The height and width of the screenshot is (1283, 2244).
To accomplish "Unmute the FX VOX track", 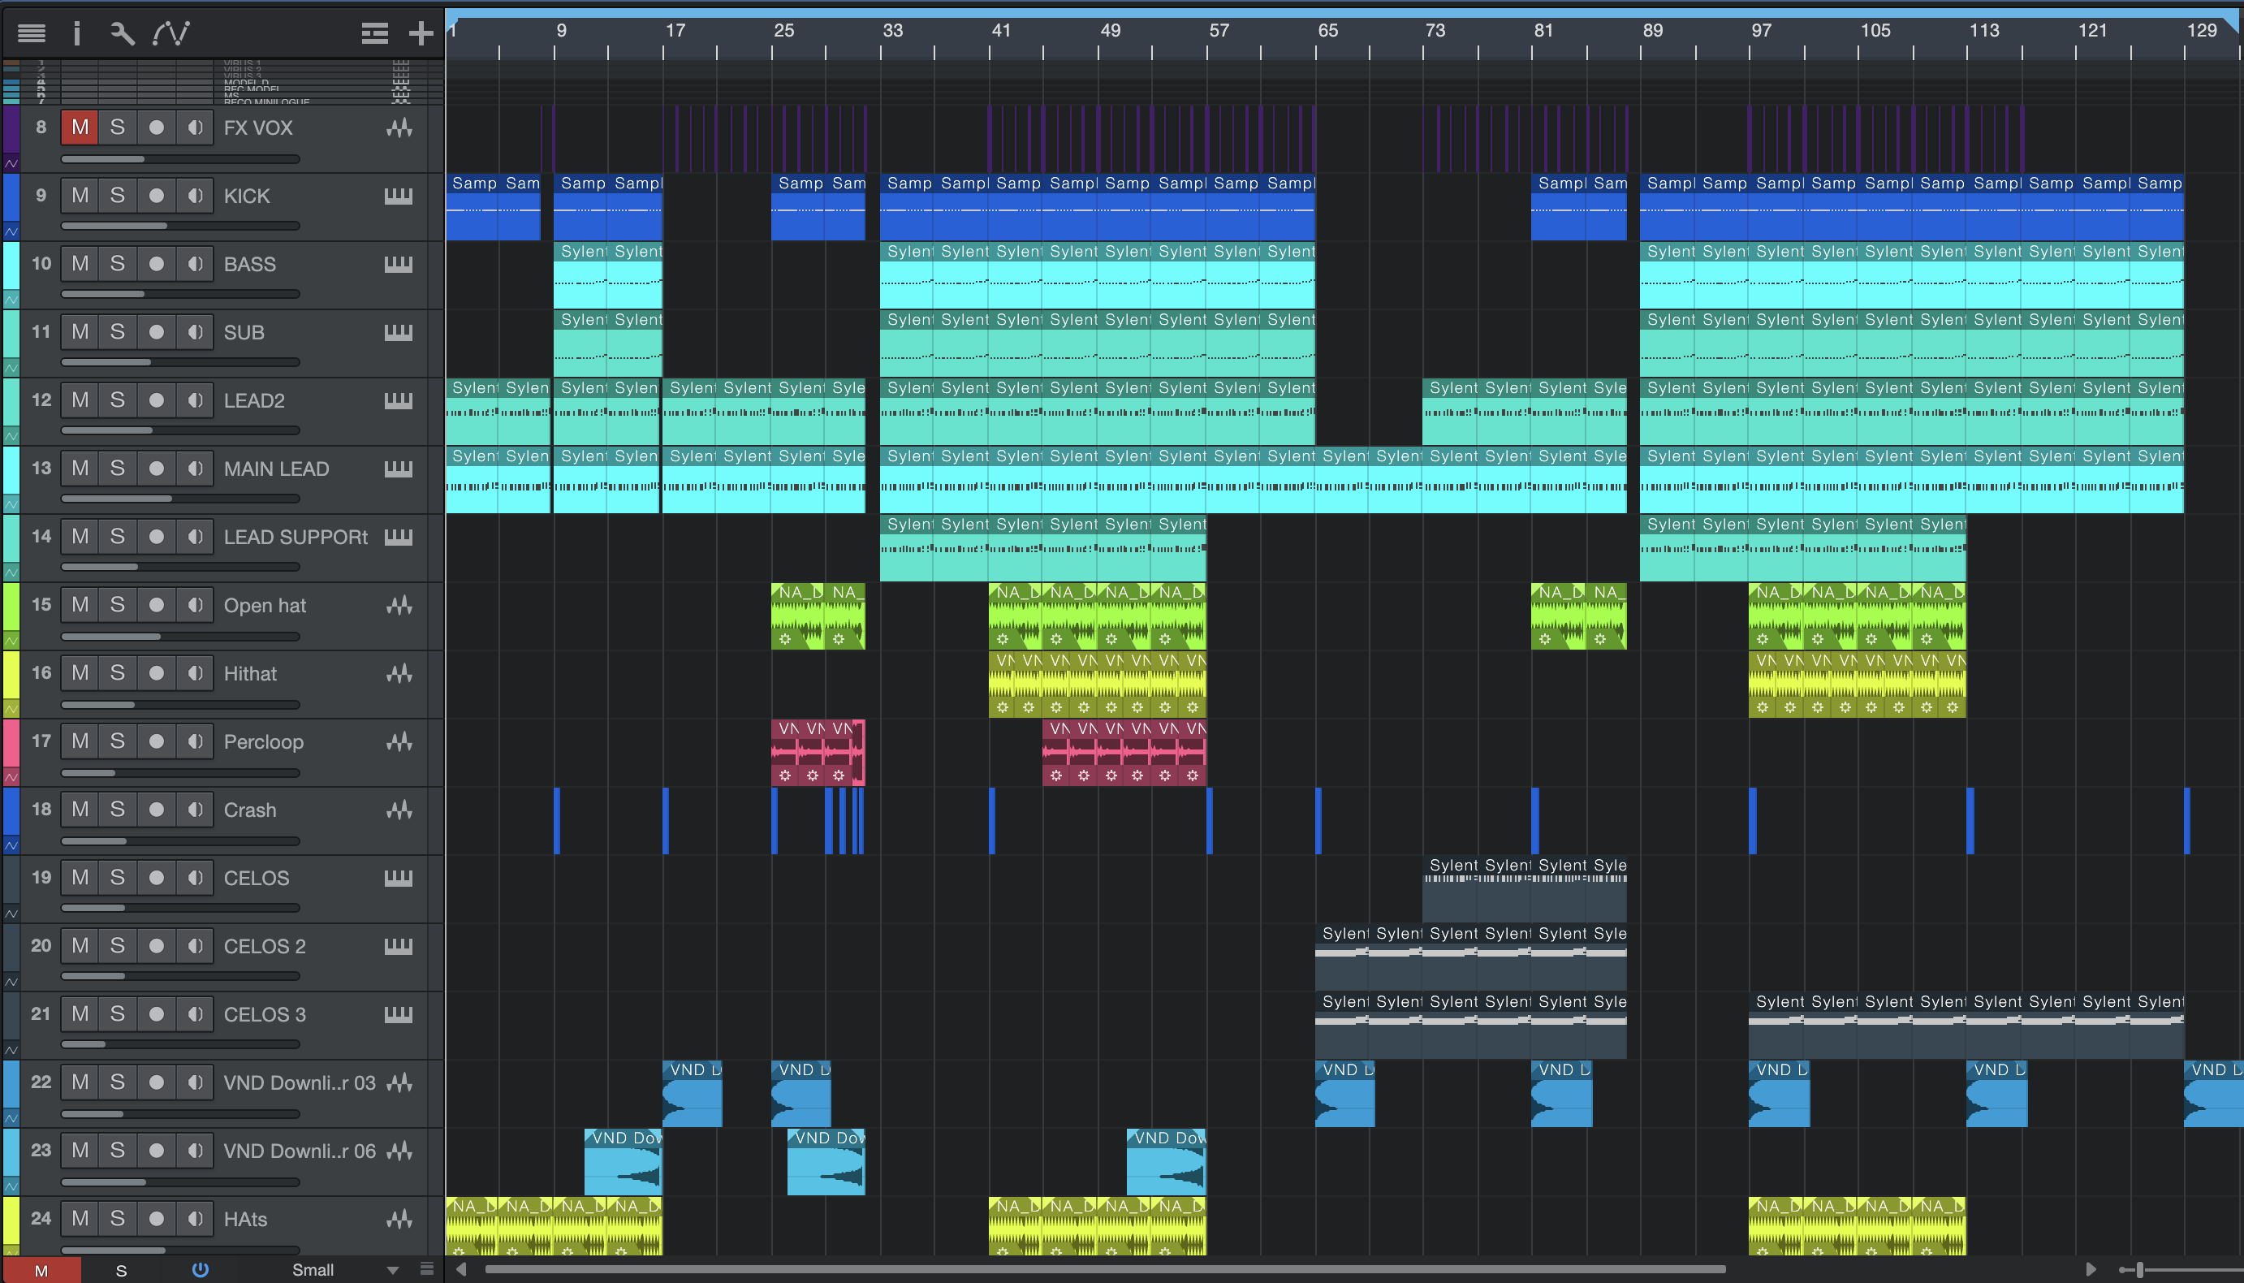I will pyautogui.click(x=80, y=127).
